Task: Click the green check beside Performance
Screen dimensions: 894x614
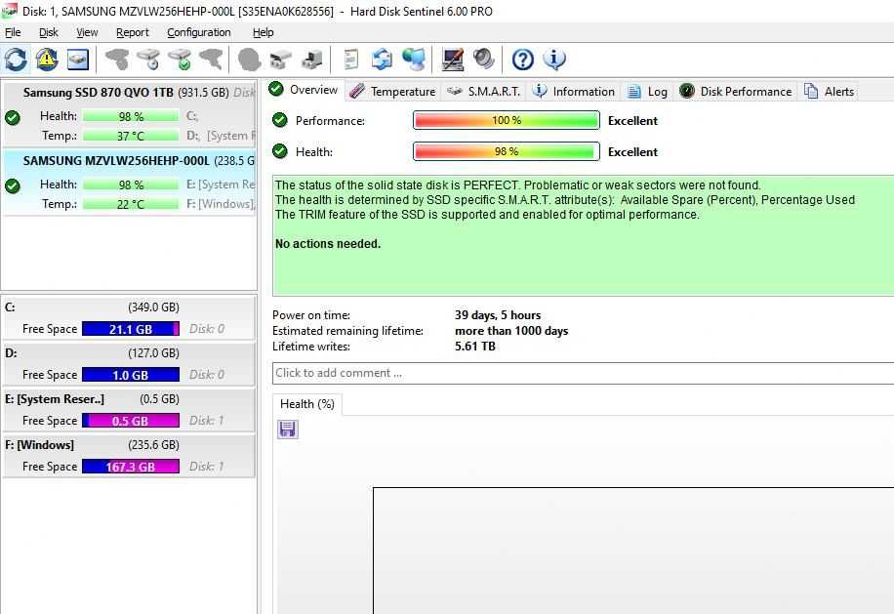Action: [x=279, y=120]
